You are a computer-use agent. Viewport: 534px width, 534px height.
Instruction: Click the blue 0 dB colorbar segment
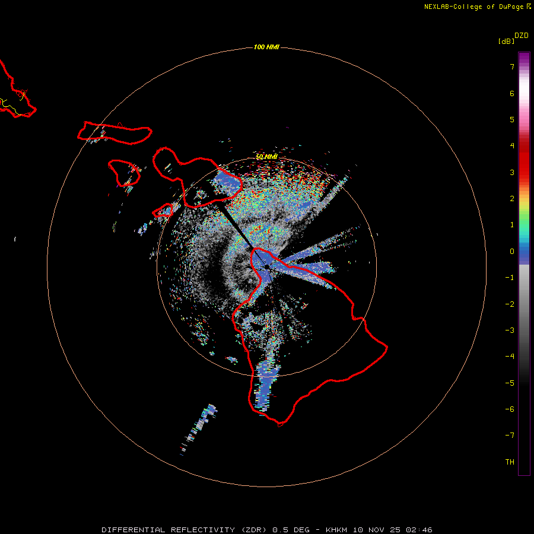click(x=524, y=254)
